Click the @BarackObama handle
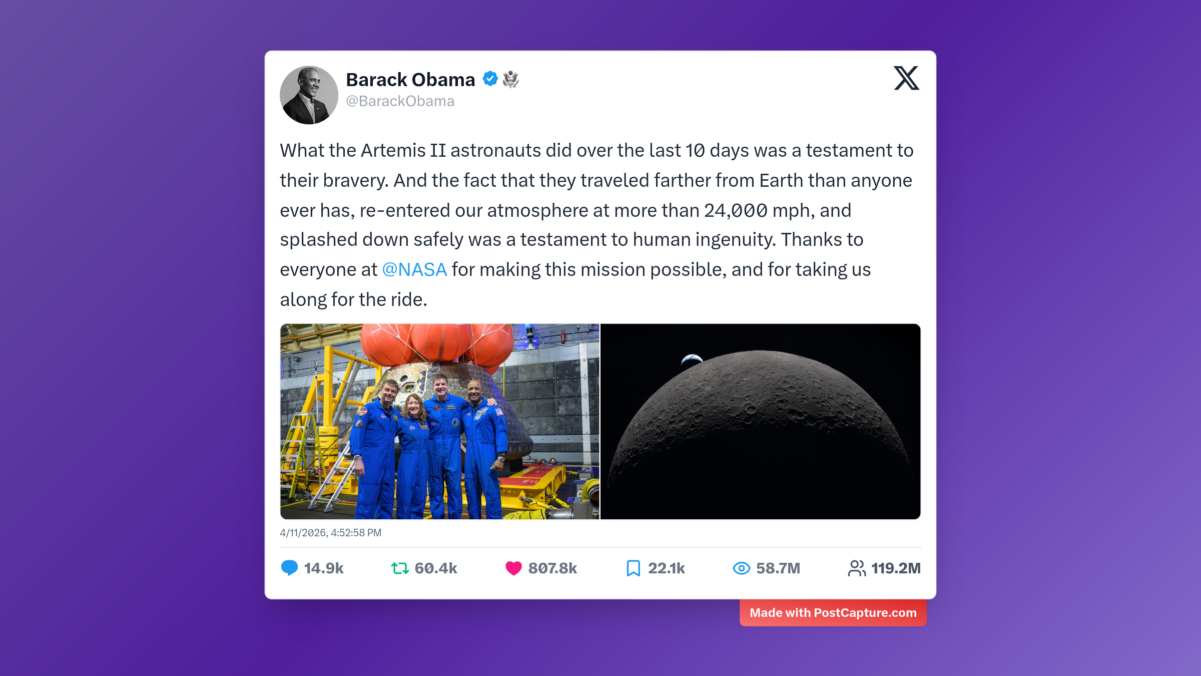The width and height of the screenshot is (1201, 676). click(x=400, y=101)
